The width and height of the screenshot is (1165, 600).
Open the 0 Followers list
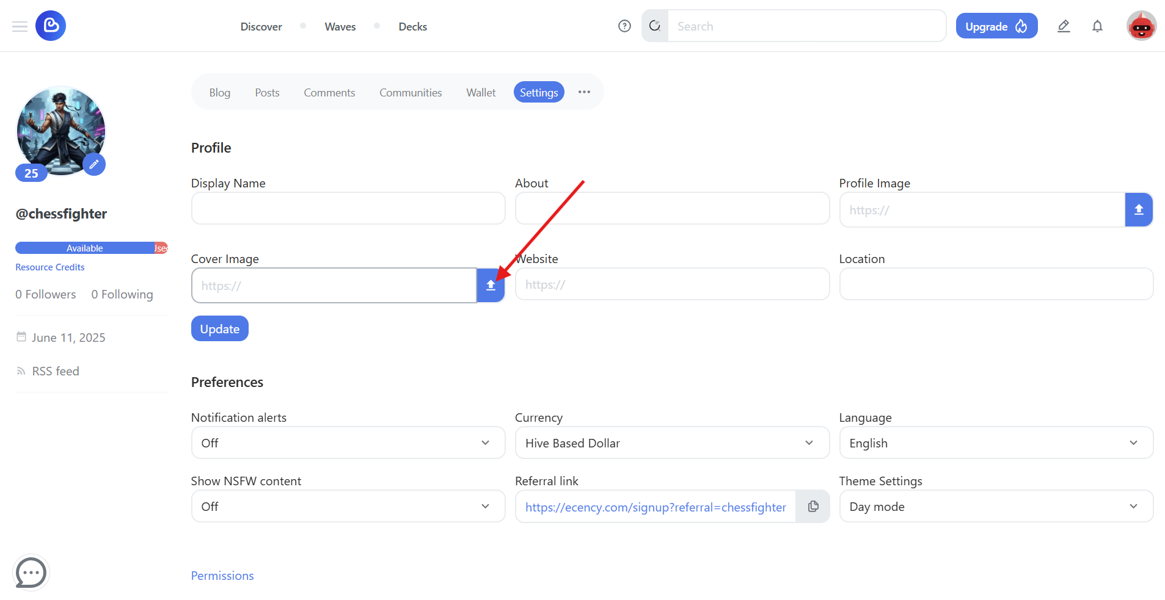coord(46,294)
